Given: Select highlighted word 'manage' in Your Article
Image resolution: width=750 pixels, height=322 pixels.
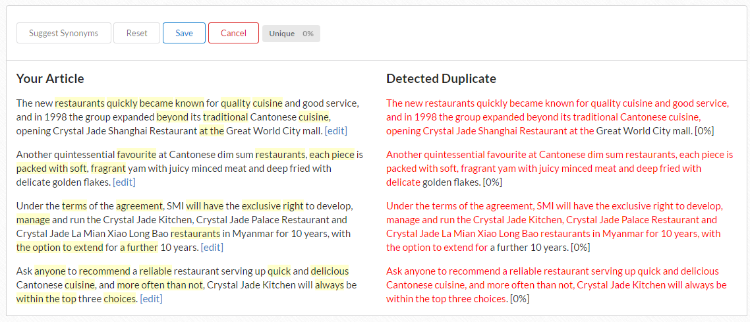Looking at the screenshot, I should point(33,220).
